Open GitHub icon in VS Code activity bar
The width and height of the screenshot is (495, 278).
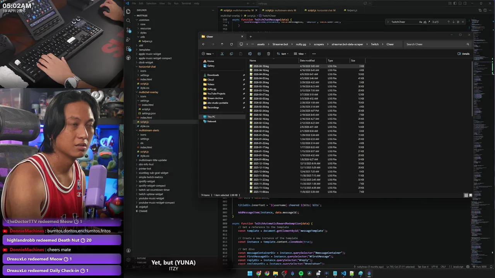point(128,58)
